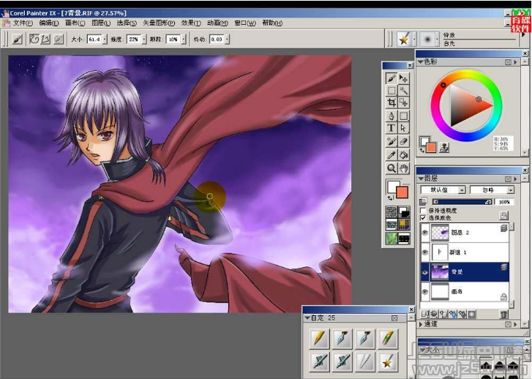Click the layer opacity slider
Screen dimensions: 532x379
462,202
